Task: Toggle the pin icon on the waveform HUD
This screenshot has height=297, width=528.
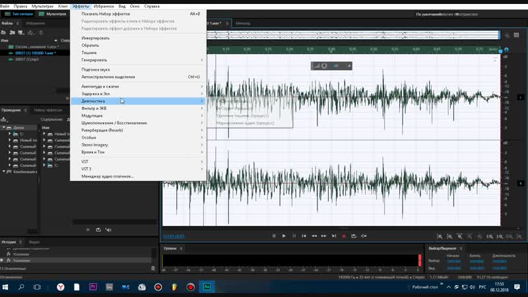Action: point(349,65)
